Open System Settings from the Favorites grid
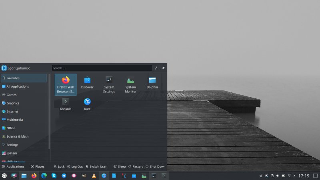Screen dimensions: 320x180 [109, 84]
